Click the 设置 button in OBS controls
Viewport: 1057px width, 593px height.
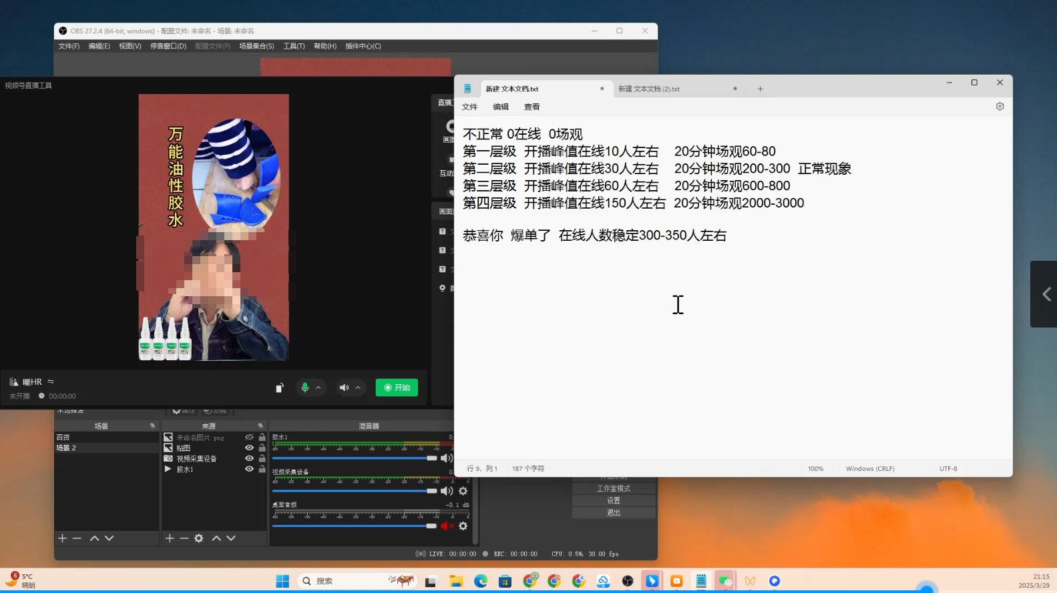click(x=613, y=500)
